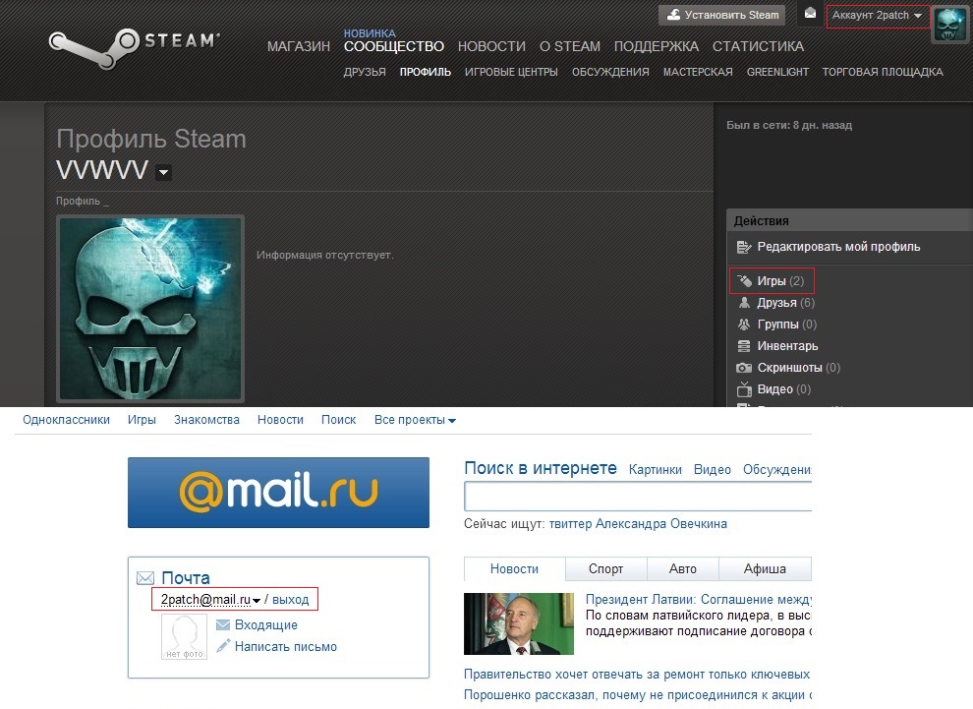973x709 pixels.
Task: Click the compose pencil icon
Action: click(x=223, y=646)
